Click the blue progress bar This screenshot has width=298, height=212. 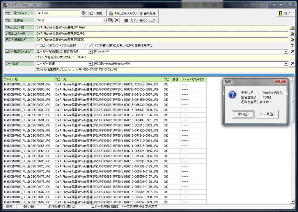click(x=149, y=75)
